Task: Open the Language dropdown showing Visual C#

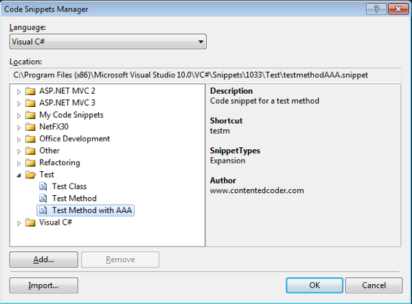Action: pyautogui.click(x=108, y=42)
